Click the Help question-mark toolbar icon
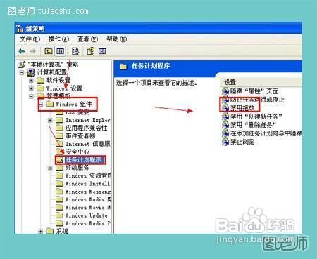 pyautogui.click(x=90, y=51)
